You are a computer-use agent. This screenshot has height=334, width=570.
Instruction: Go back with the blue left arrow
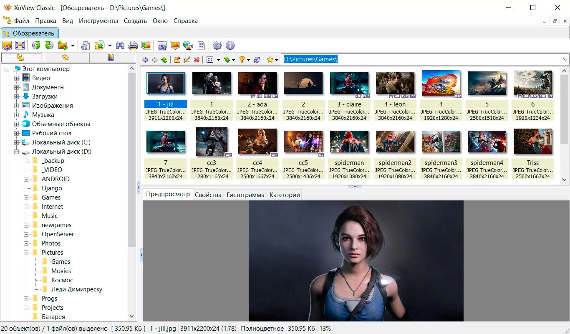tap(145, 60)
